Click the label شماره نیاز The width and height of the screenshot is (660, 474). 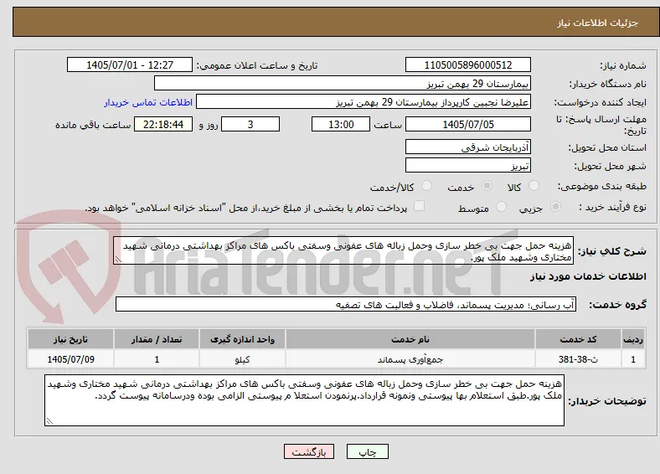622,65
